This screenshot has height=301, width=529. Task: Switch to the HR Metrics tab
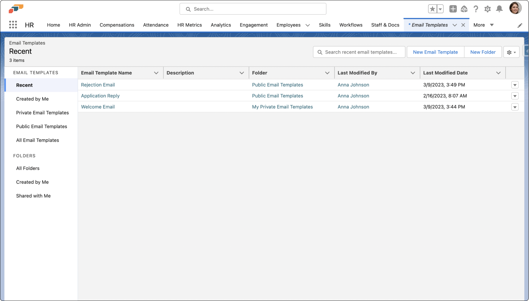click(x=189, y=25)
